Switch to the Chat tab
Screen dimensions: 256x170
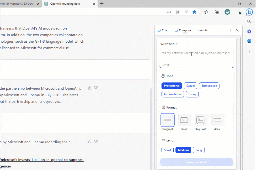(163, 30)
